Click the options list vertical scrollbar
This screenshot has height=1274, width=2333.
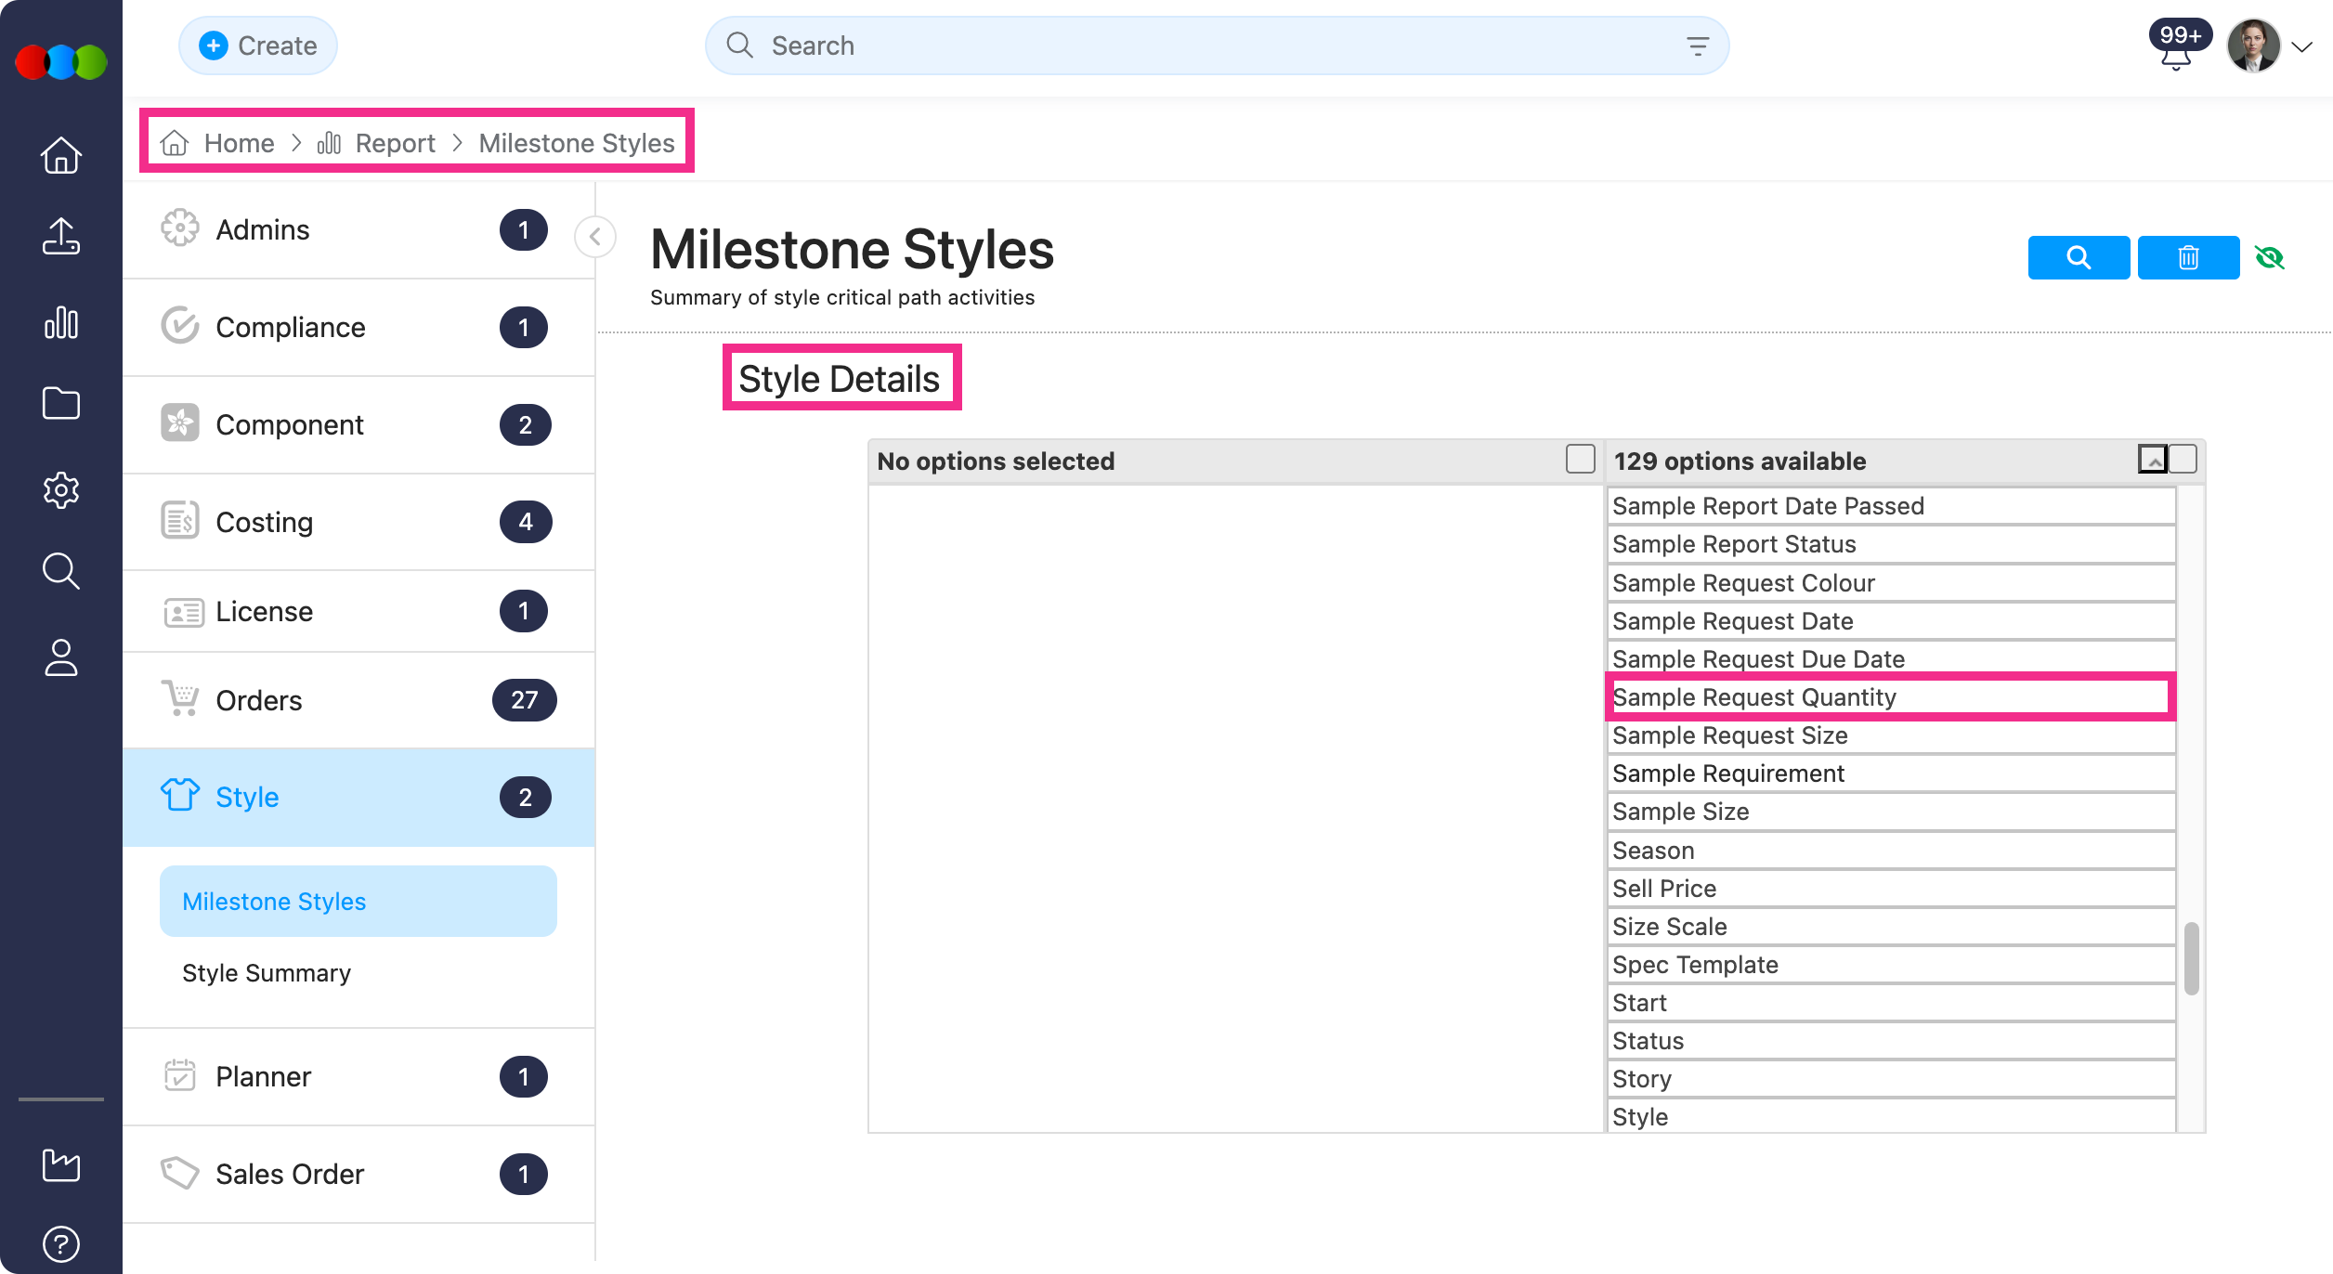pyautogui.click(x=2192, y=957)
